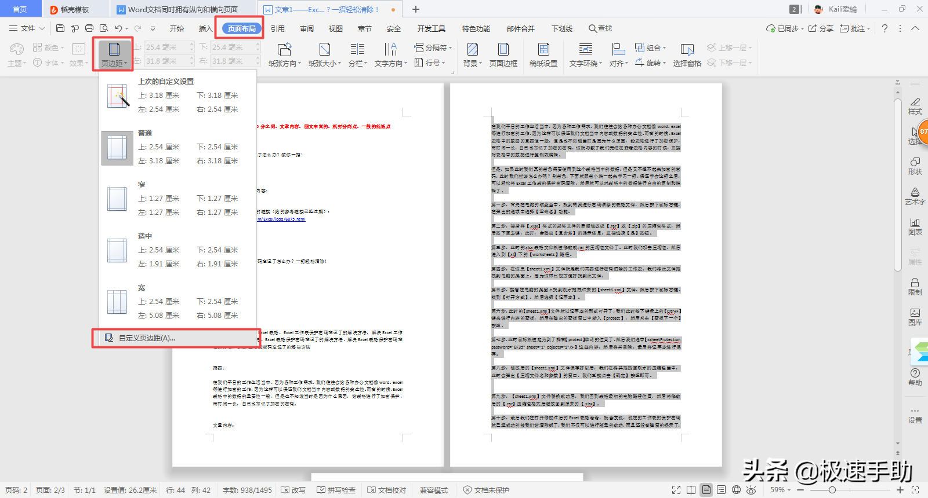Open the 引用 References ribbon tab

pos(278,28)
